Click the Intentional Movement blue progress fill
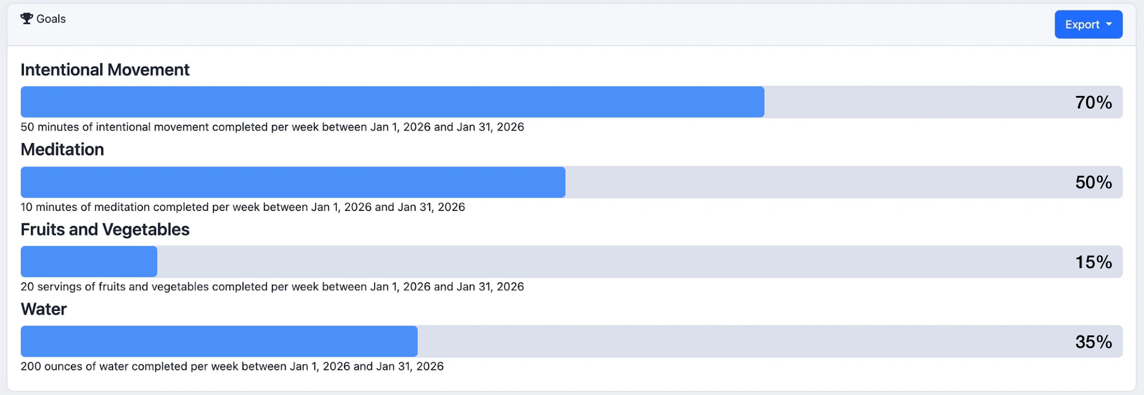This screenshot has height=395, width=1144. point(392,102)
